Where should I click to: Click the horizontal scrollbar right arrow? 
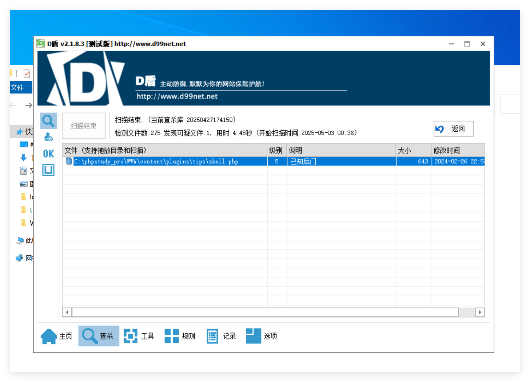480,312
